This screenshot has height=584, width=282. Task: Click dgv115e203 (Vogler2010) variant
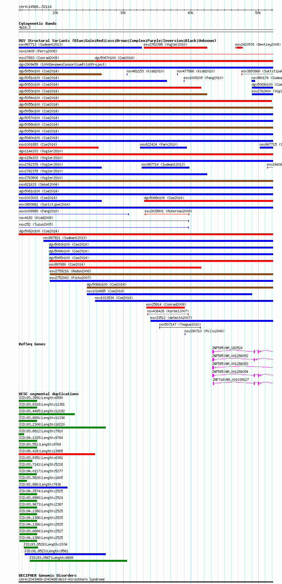click(146, 161)
